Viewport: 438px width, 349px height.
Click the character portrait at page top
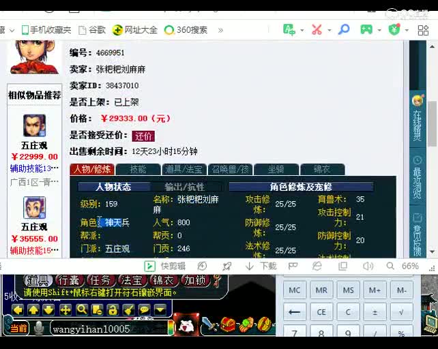point(34,57)
